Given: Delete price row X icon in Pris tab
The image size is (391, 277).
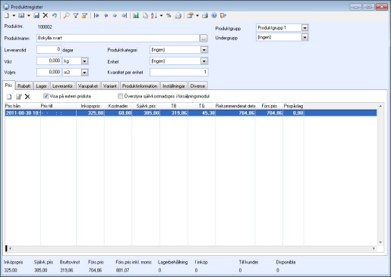Looking at the screenshot, I should click(27, 97).
